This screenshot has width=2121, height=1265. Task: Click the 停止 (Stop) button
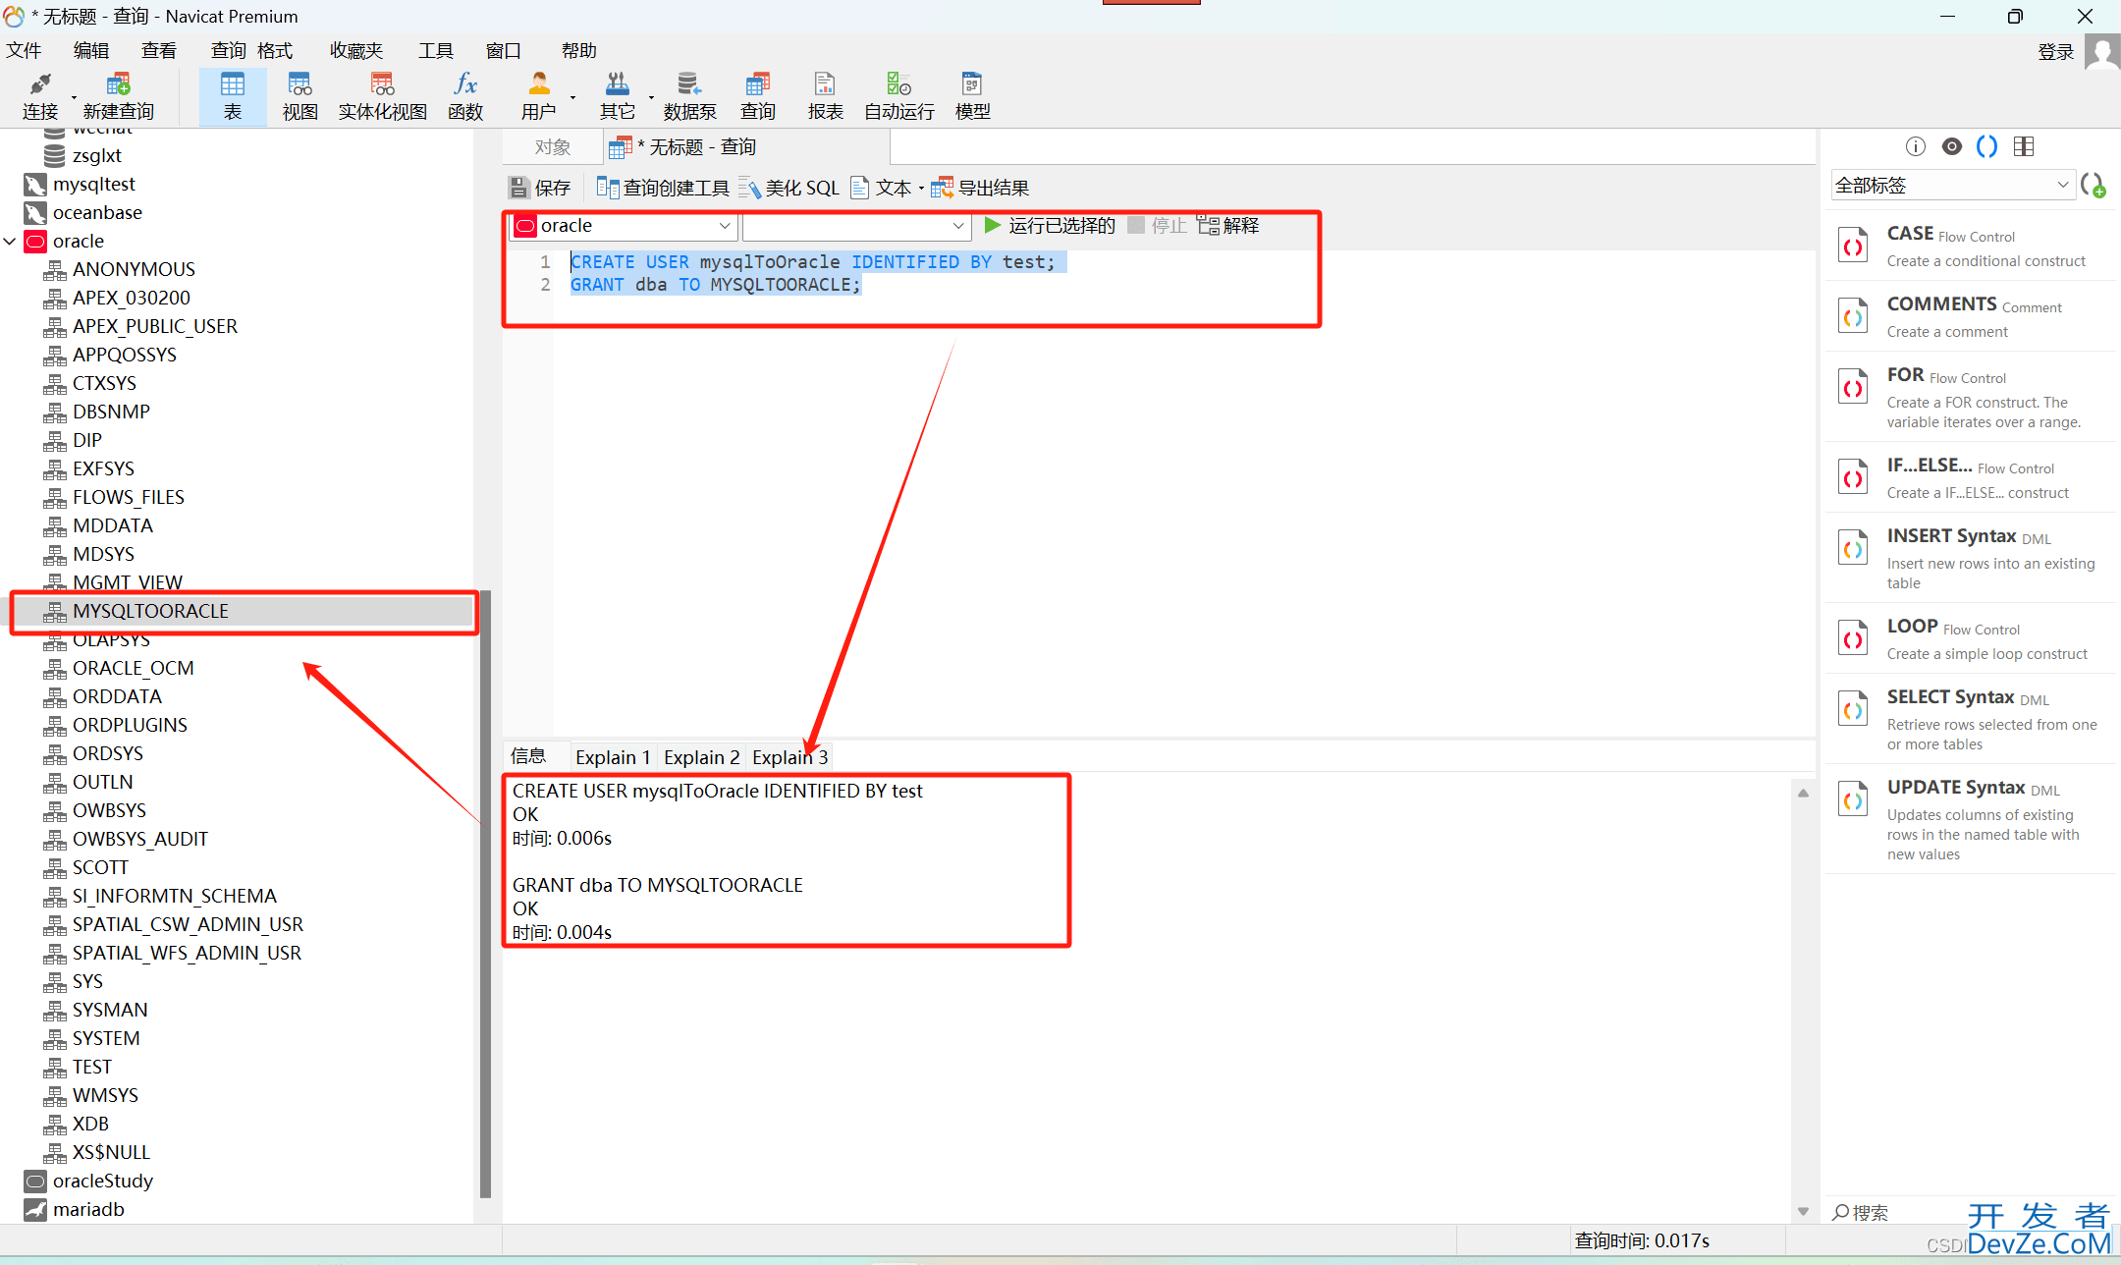1157,226
